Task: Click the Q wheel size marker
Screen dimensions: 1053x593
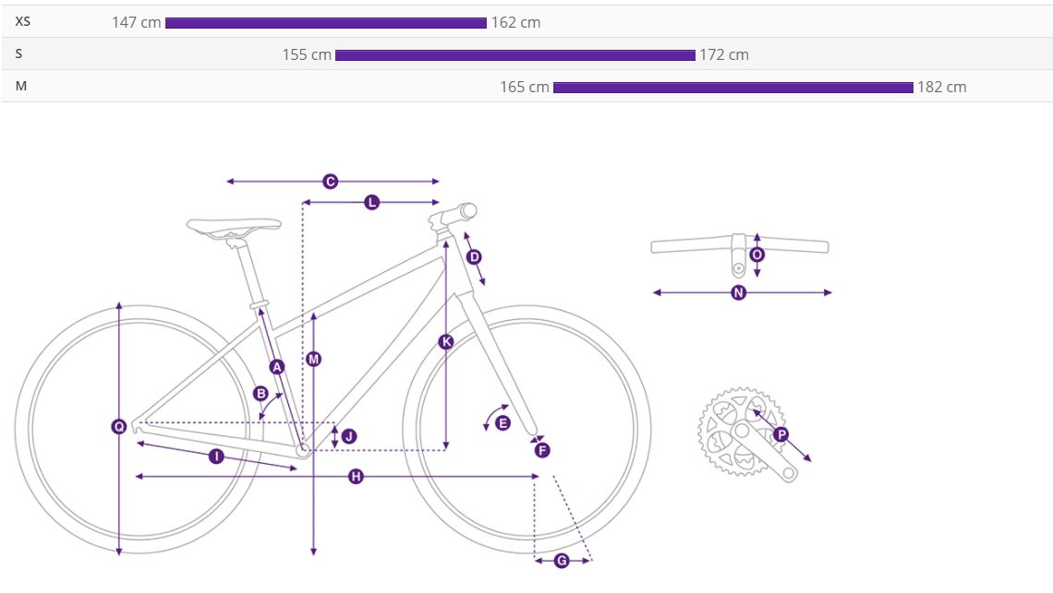Action: pos(119,426)
